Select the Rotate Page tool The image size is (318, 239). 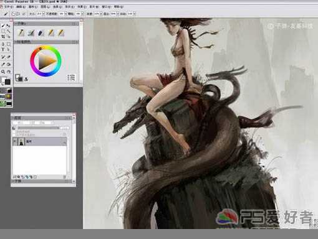click(x=8, y=72)
